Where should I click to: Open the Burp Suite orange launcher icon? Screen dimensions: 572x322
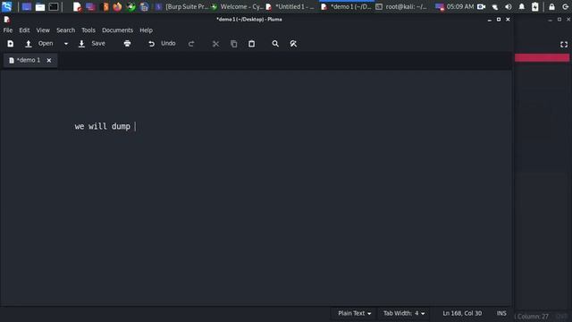tap(105, 6)
